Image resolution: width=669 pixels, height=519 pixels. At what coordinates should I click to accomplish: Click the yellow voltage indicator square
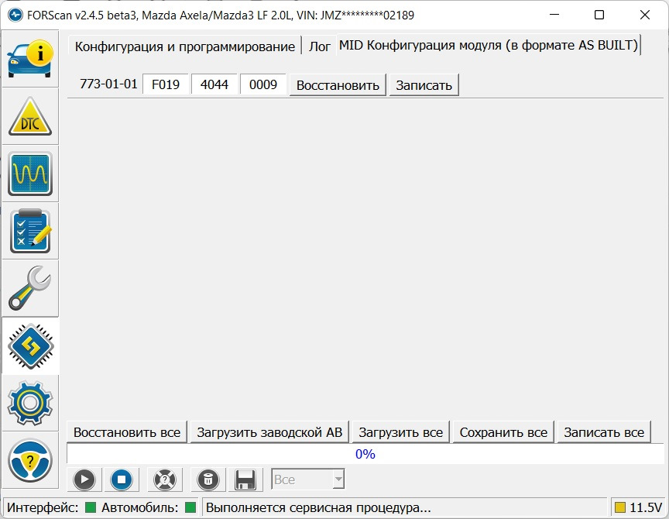click(x=620, y=507)
